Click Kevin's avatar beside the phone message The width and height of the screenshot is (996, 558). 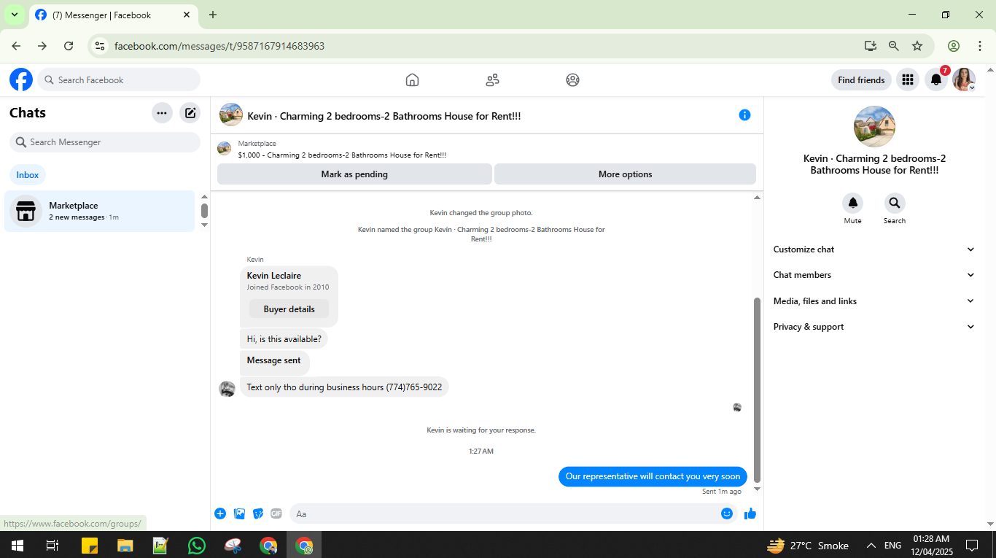coord(227,388)
